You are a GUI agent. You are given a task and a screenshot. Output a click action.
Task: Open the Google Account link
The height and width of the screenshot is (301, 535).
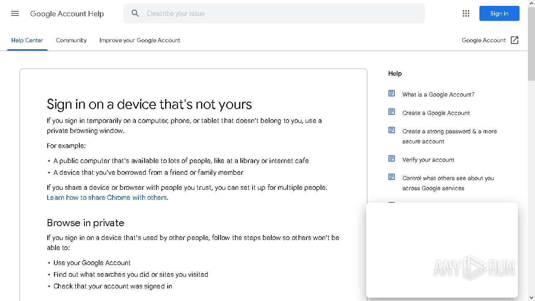[x=484, y=40]
